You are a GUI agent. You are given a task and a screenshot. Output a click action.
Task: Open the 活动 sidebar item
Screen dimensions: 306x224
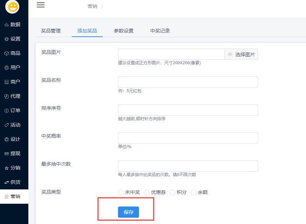click(14, 125)
